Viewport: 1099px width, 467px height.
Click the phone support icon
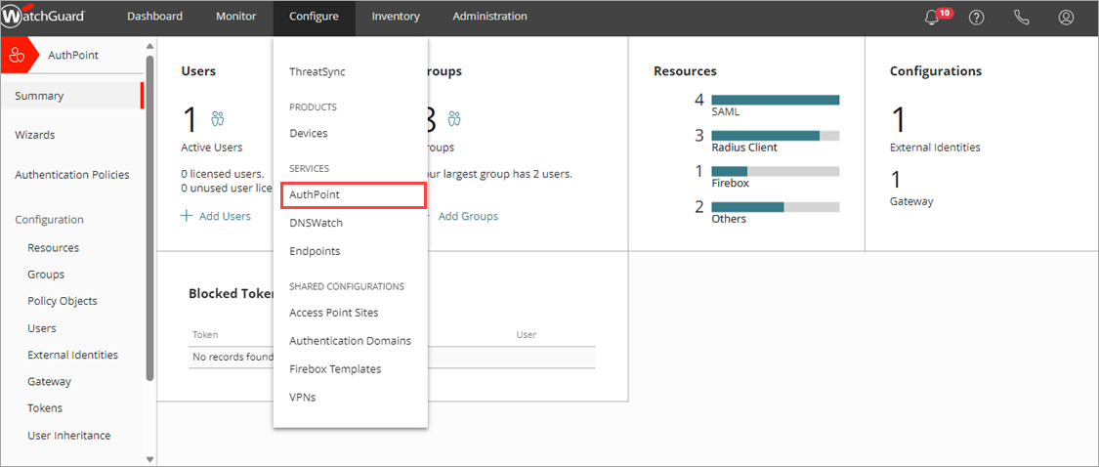tap(1021, 18)
